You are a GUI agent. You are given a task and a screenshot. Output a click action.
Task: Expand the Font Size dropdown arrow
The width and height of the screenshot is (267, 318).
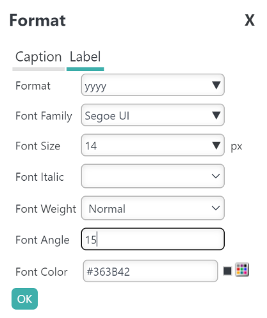point(216,146)
